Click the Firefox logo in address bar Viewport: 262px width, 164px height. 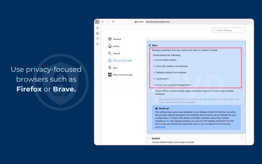136,22
